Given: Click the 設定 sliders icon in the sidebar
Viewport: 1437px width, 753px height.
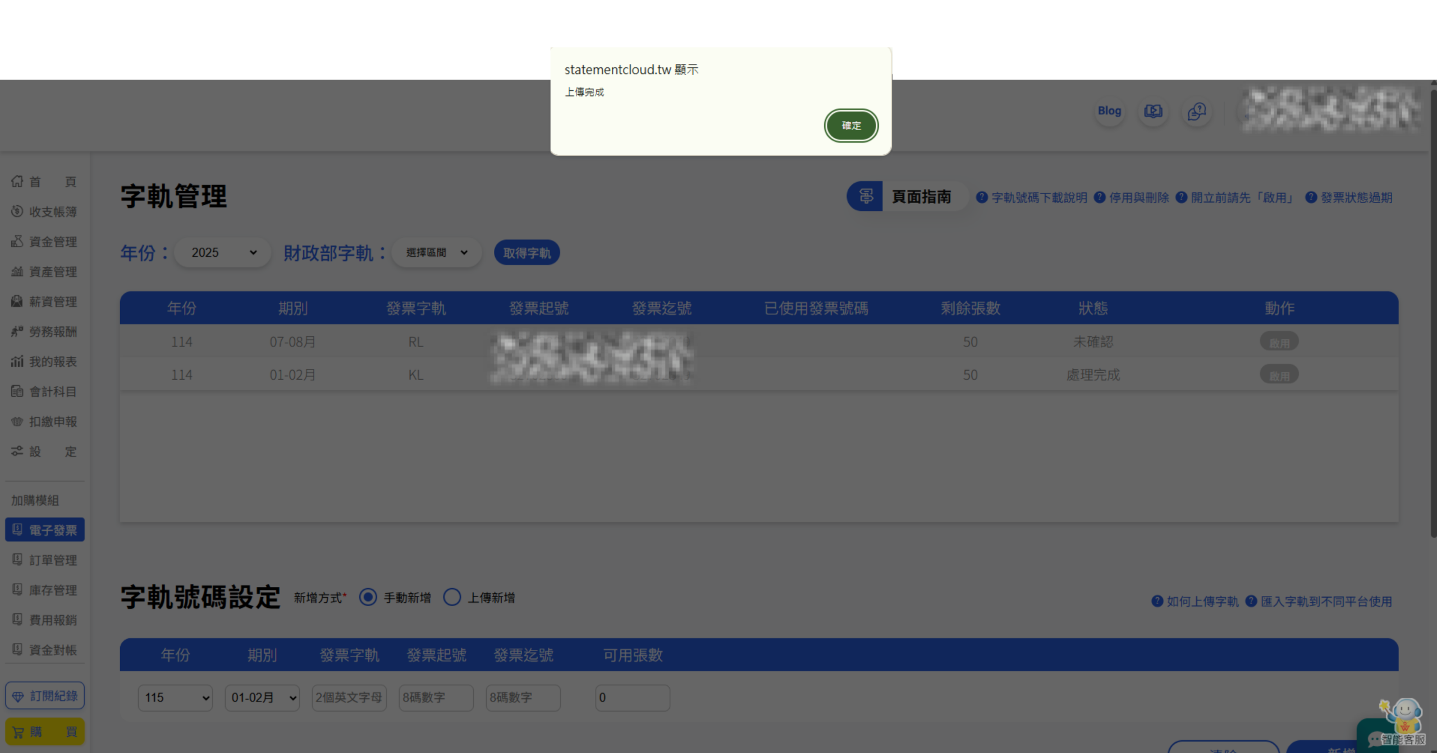Looking at the screenshot, I should 17,451.
